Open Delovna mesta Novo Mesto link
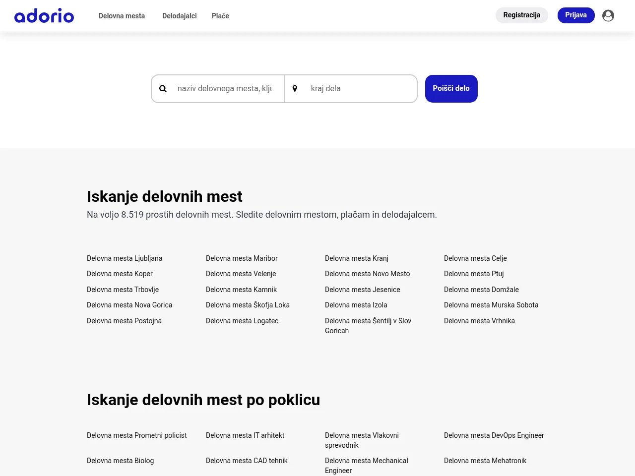The width and height of the screenshot is (635, 476). point(368,274)
